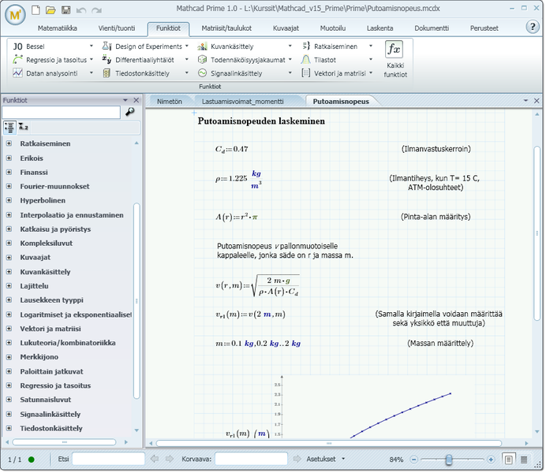Click the Etsi search input field
Image resolution: width=546 pixels, height=473 pixels.
tap(108, 459)
